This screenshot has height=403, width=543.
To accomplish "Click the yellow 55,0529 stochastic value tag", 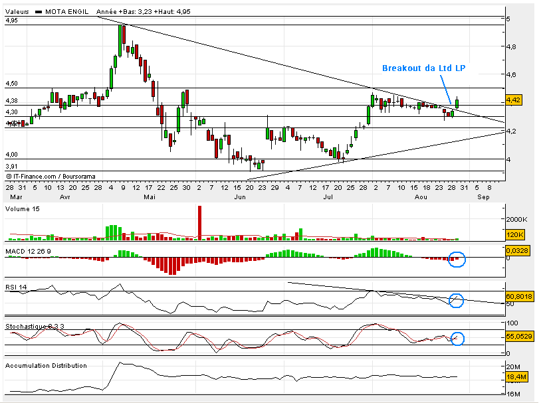I will pos(519,336).
